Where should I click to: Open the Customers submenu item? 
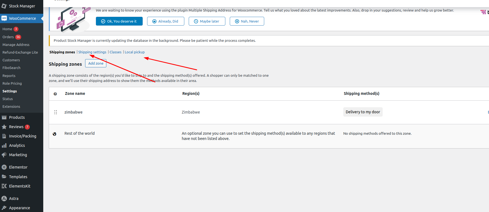coord(11,60)
